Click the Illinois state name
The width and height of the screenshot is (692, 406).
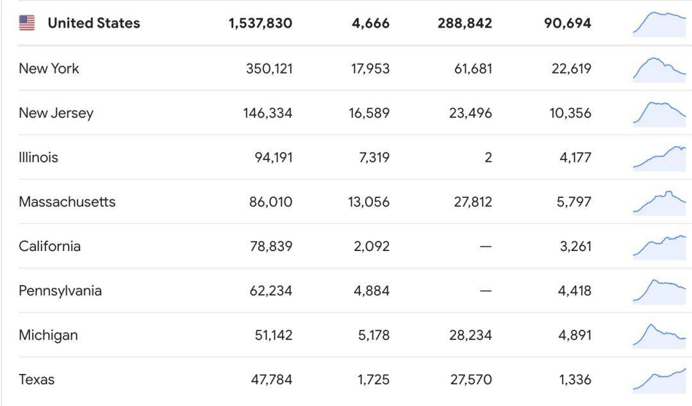click(x=38, y=158)
